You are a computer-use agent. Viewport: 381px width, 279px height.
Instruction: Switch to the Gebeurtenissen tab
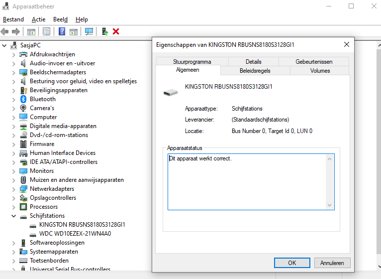click(x=314, y=62)
